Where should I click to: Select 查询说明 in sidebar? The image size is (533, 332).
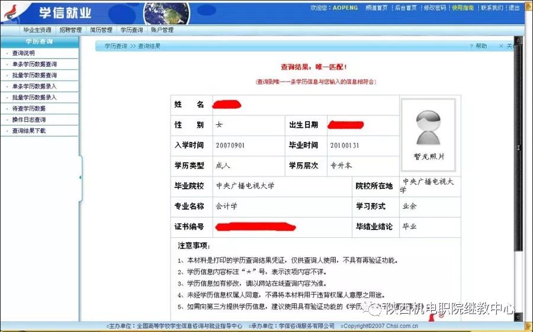(x=24, y=53)
